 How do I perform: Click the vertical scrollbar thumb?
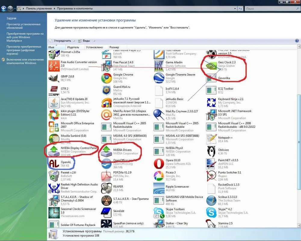click(299, 142)
